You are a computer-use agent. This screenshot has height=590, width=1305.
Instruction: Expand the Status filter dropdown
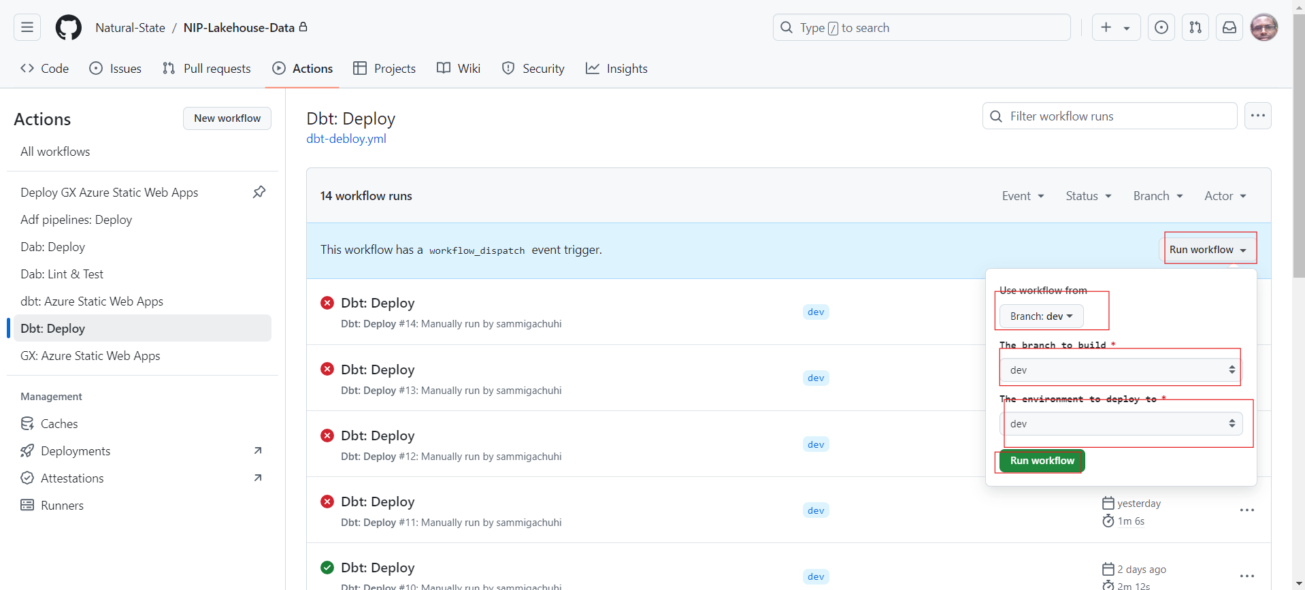[x=1089, y=196]
